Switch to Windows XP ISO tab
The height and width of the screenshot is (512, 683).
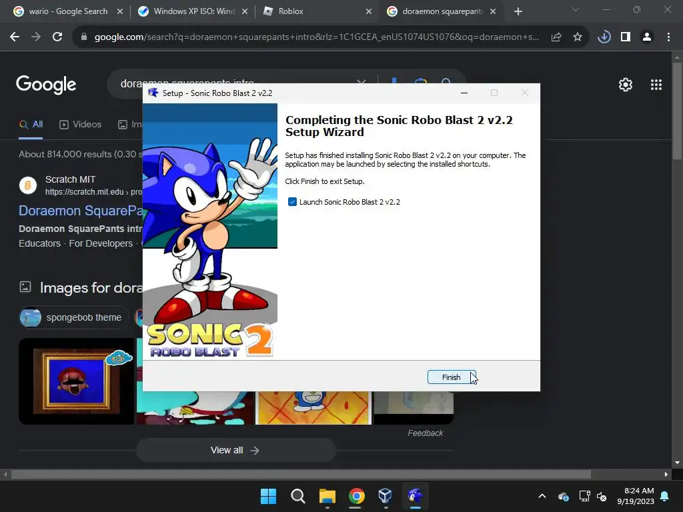(193, 11)
